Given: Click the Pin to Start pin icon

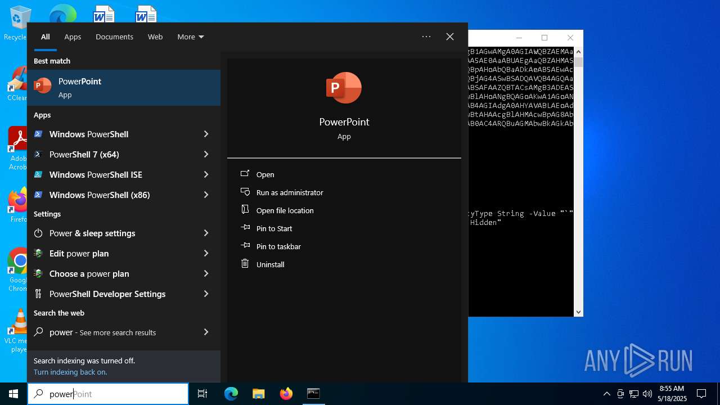Looking at the screenshot, I should click(245, 228).
